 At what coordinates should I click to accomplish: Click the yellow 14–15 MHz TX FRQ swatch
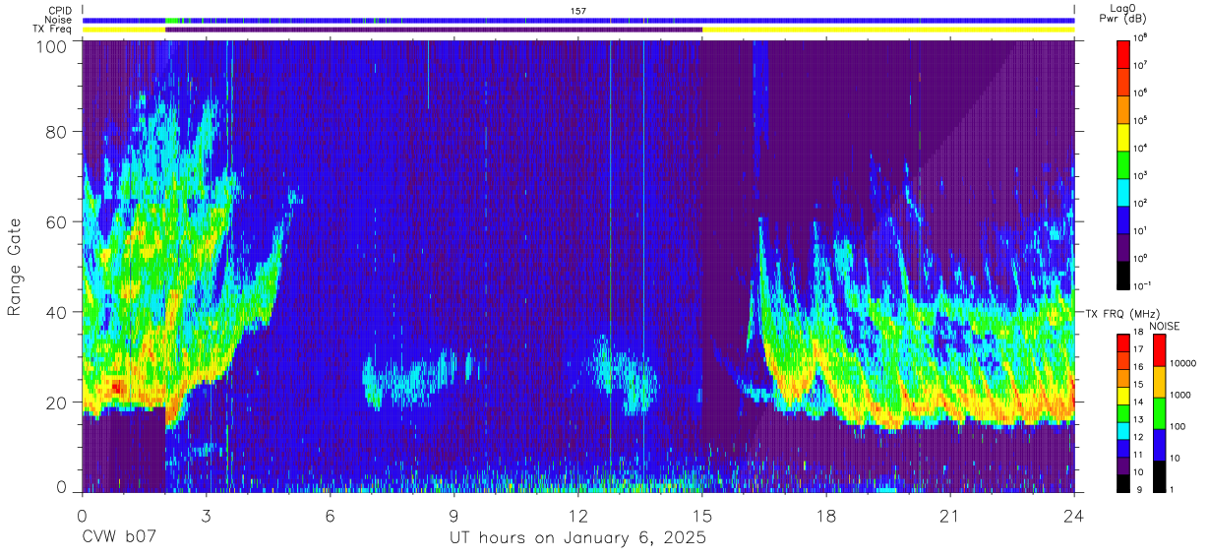coord(1123,395)
